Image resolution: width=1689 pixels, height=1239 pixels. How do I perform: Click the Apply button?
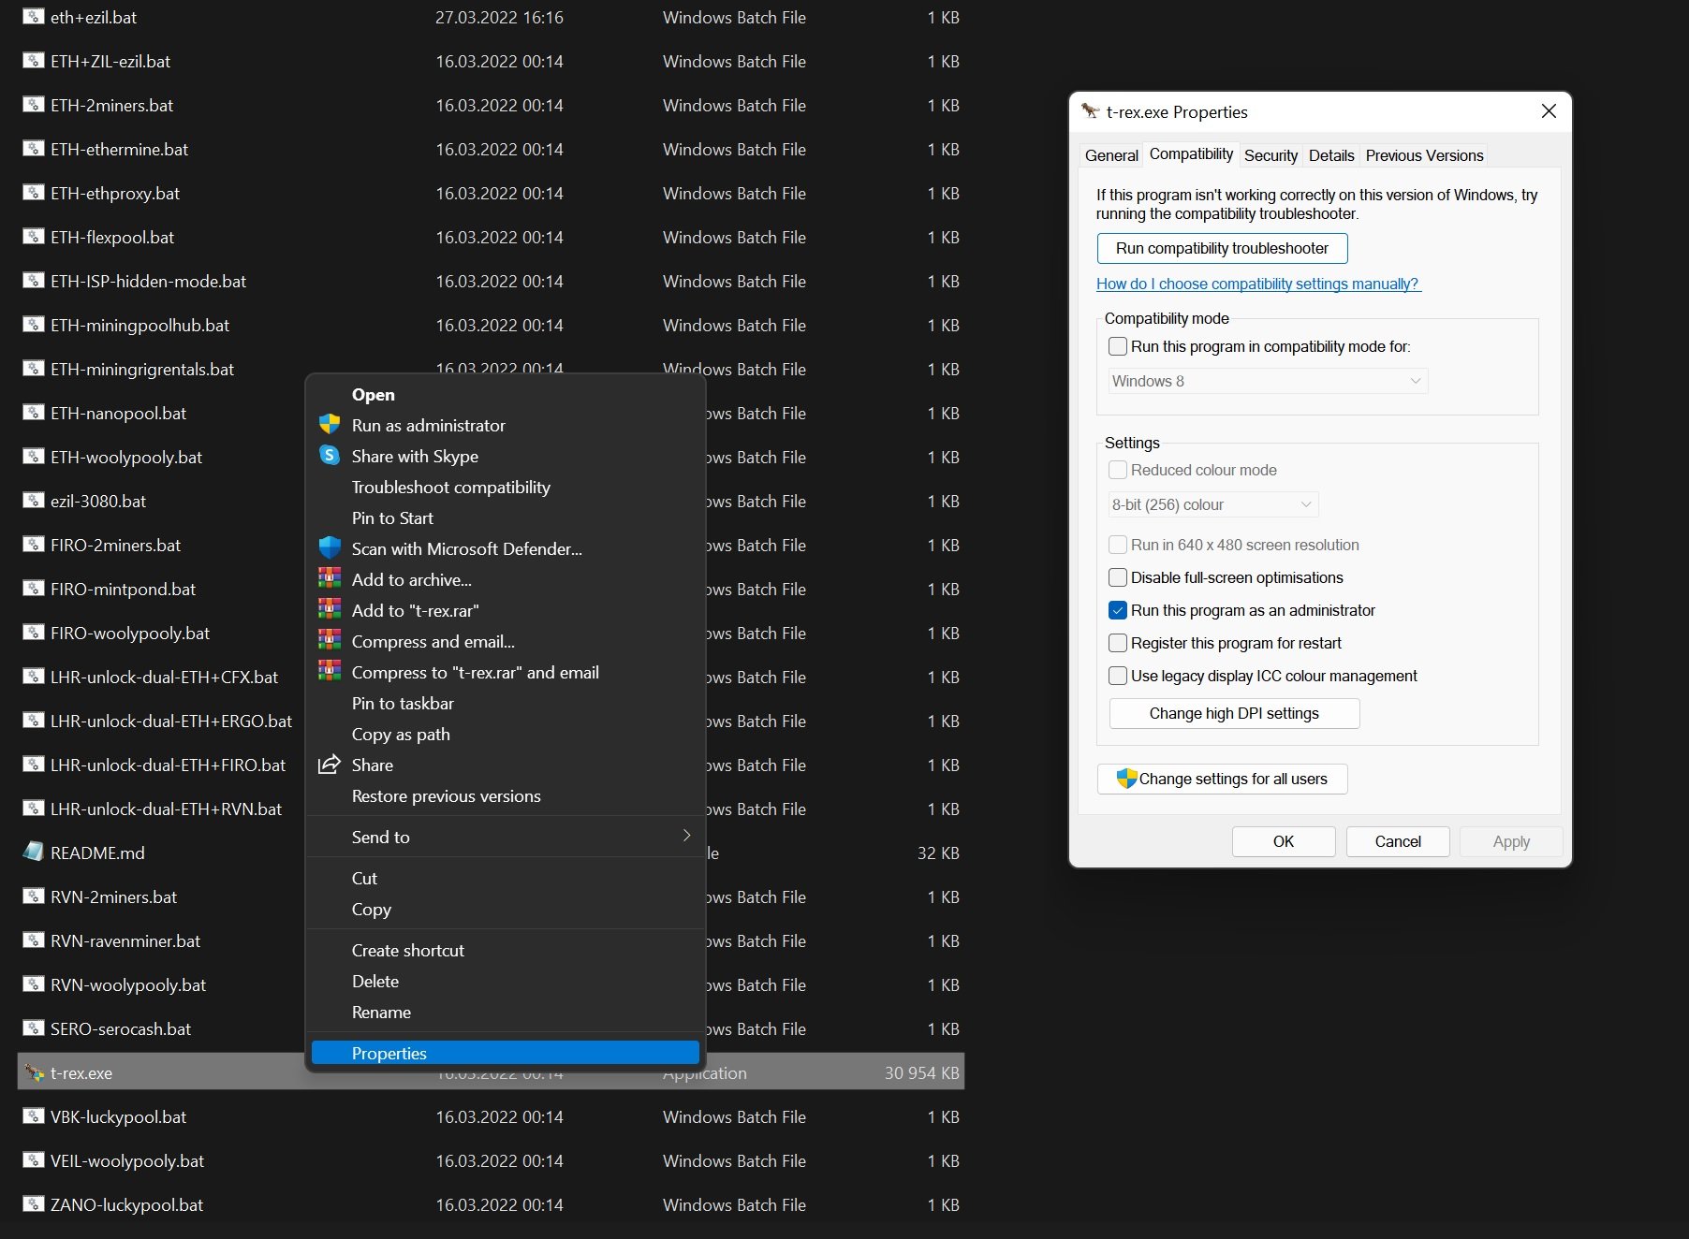pyautogui.click(x=1511, y=841)
